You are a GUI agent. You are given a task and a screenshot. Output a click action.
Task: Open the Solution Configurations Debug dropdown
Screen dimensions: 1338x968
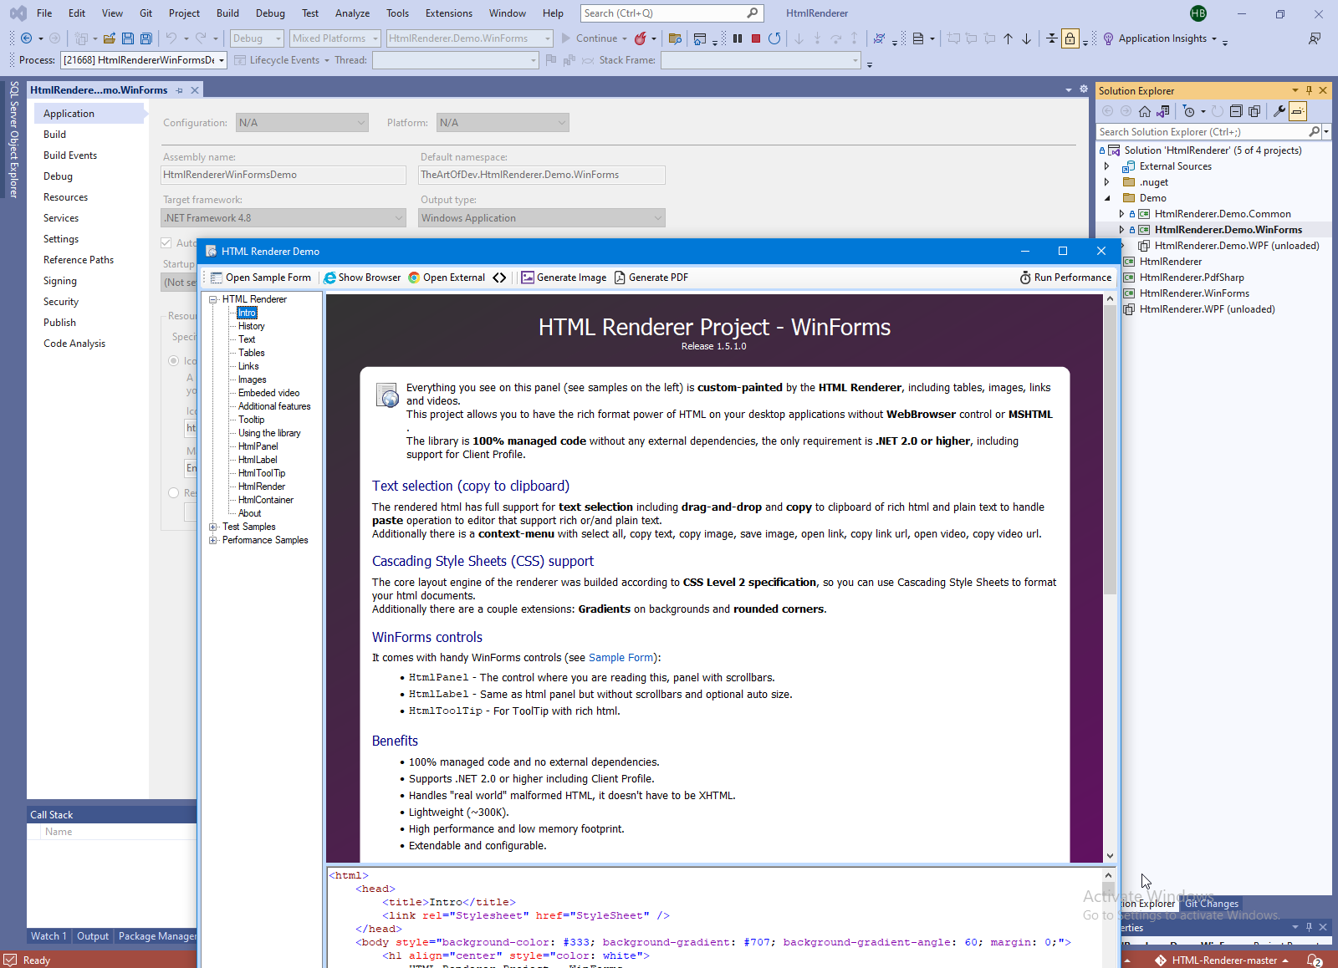click(x=257, y=38)
